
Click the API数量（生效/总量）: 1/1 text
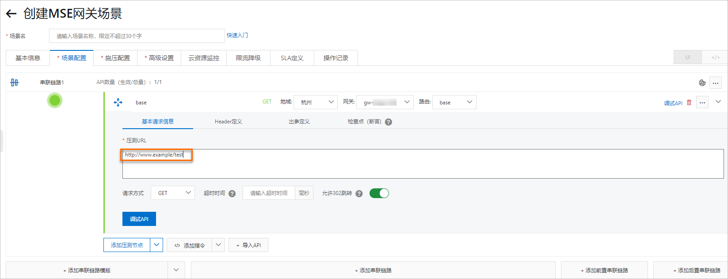tap(129, 82)
